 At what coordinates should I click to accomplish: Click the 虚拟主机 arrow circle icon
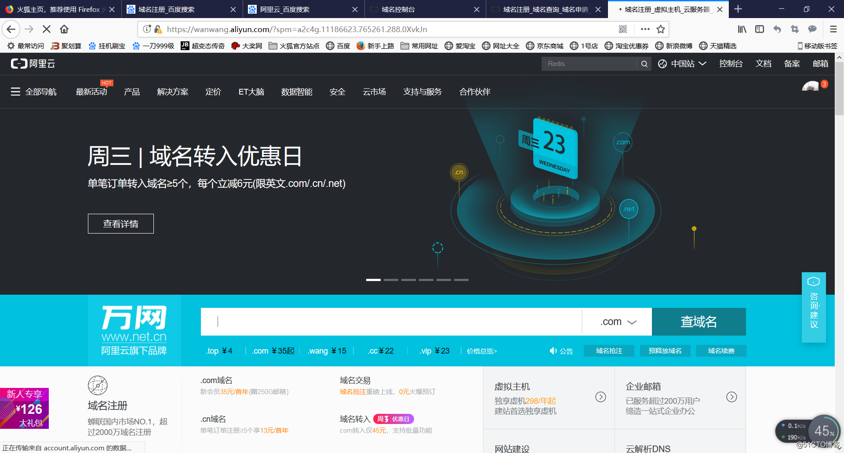pos(600,397)
